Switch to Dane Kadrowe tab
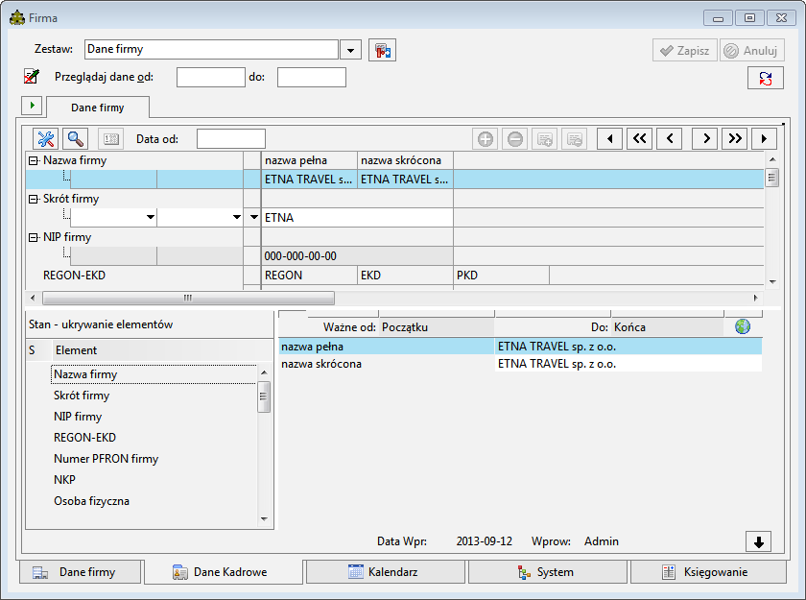 223,572
